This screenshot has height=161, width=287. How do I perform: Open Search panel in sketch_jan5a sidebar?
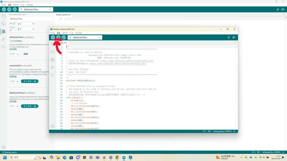click(x=3, y=47)
